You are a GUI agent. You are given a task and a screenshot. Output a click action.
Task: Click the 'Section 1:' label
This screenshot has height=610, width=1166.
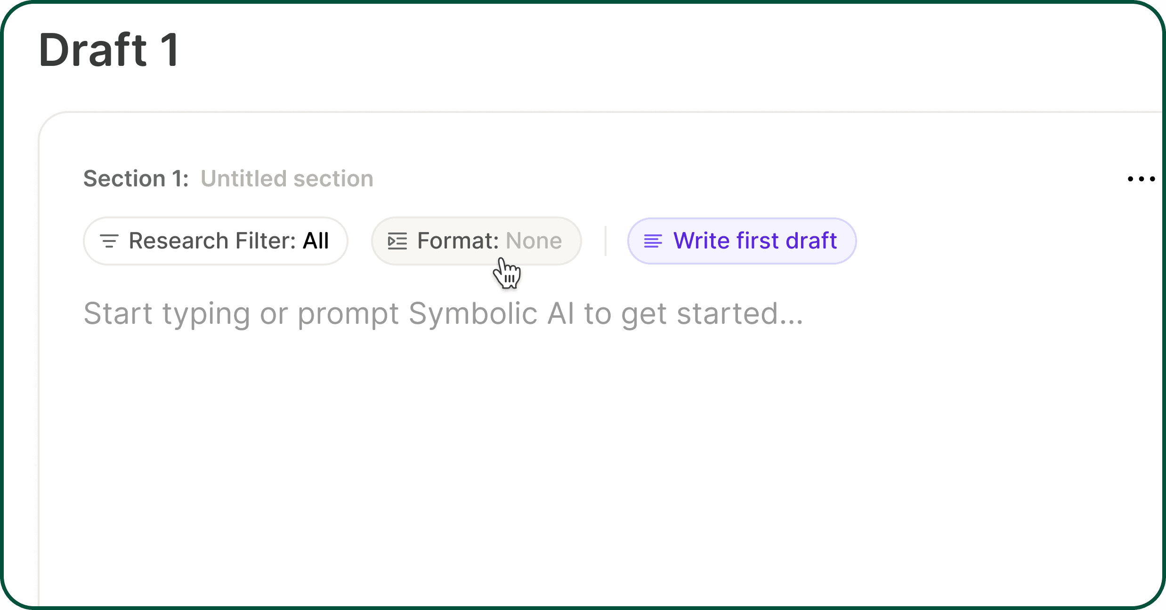click(x=136, y=179)
